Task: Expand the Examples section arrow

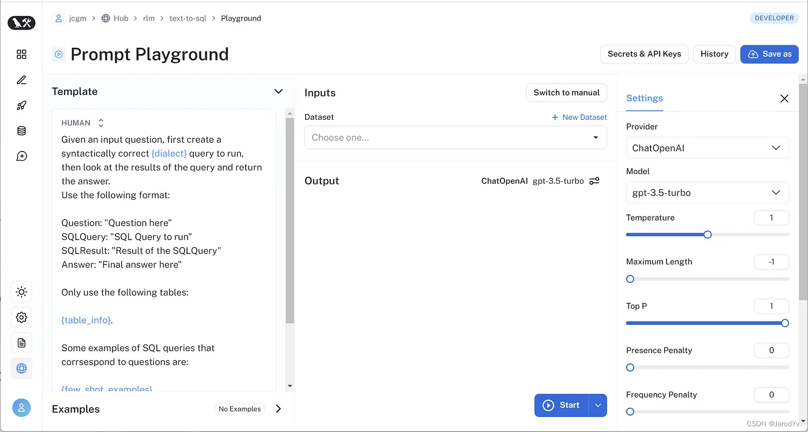Action: [x=278, y=409]
